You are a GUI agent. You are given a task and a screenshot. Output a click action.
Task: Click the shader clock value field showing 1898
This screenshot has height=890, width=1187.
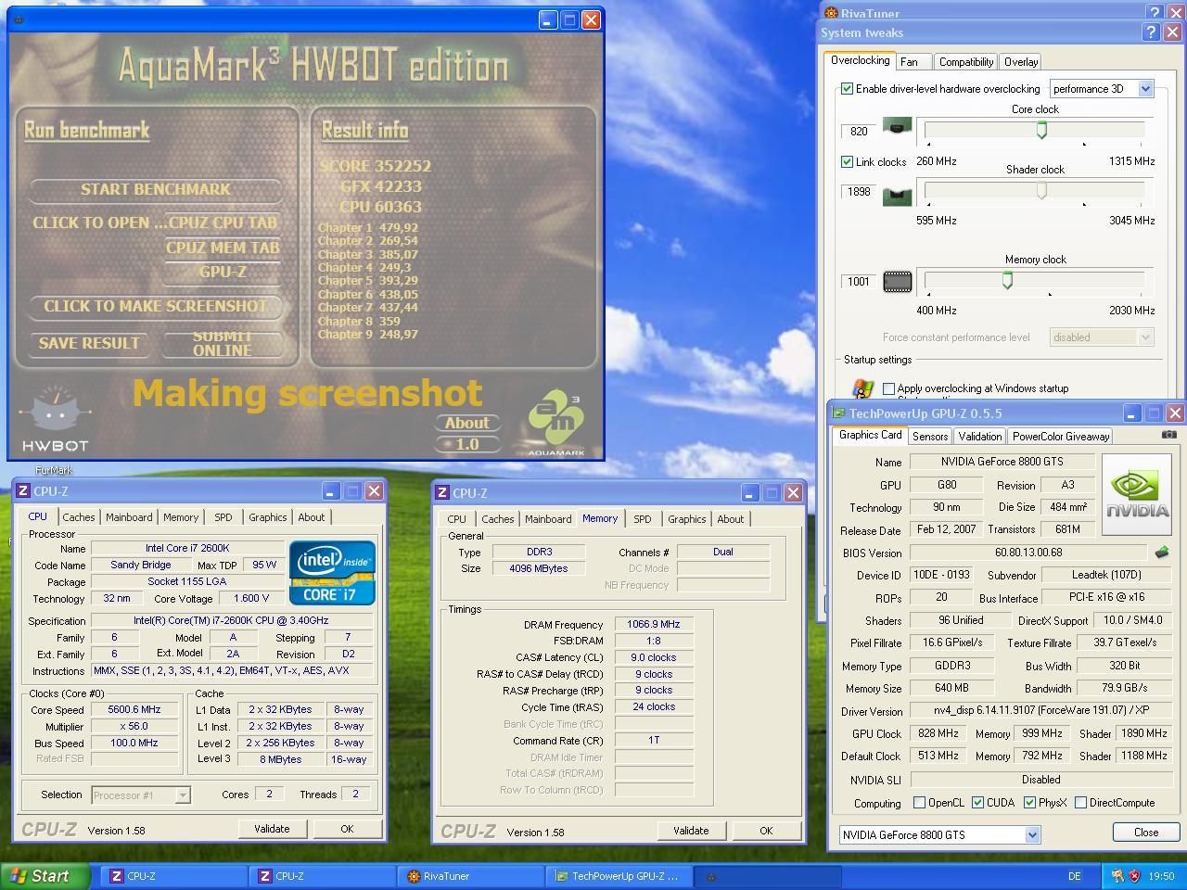tap(859, 192)
